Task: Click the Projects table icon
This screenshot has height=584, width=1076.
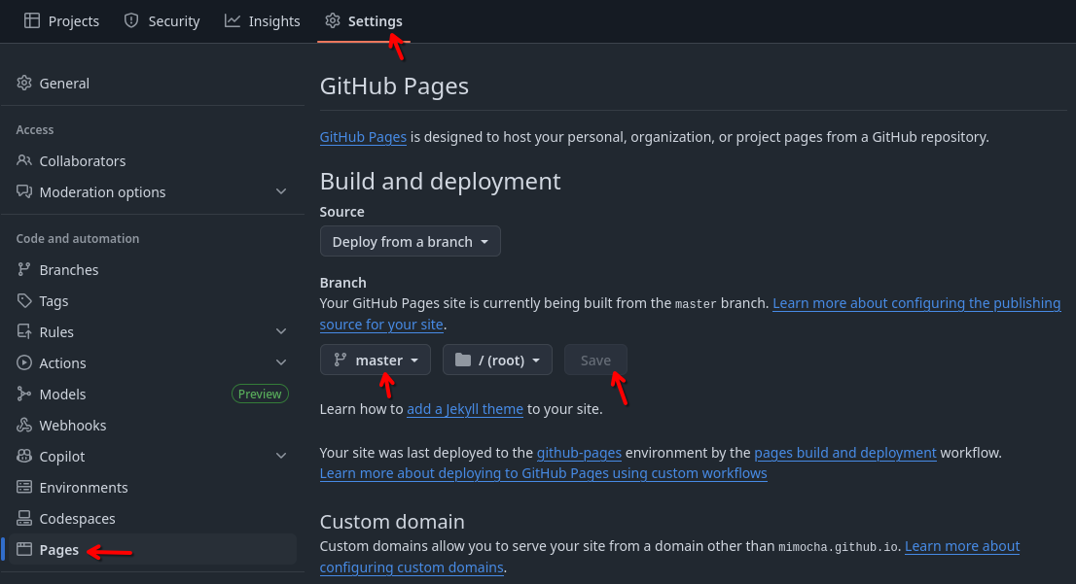Action: point(31,20)
